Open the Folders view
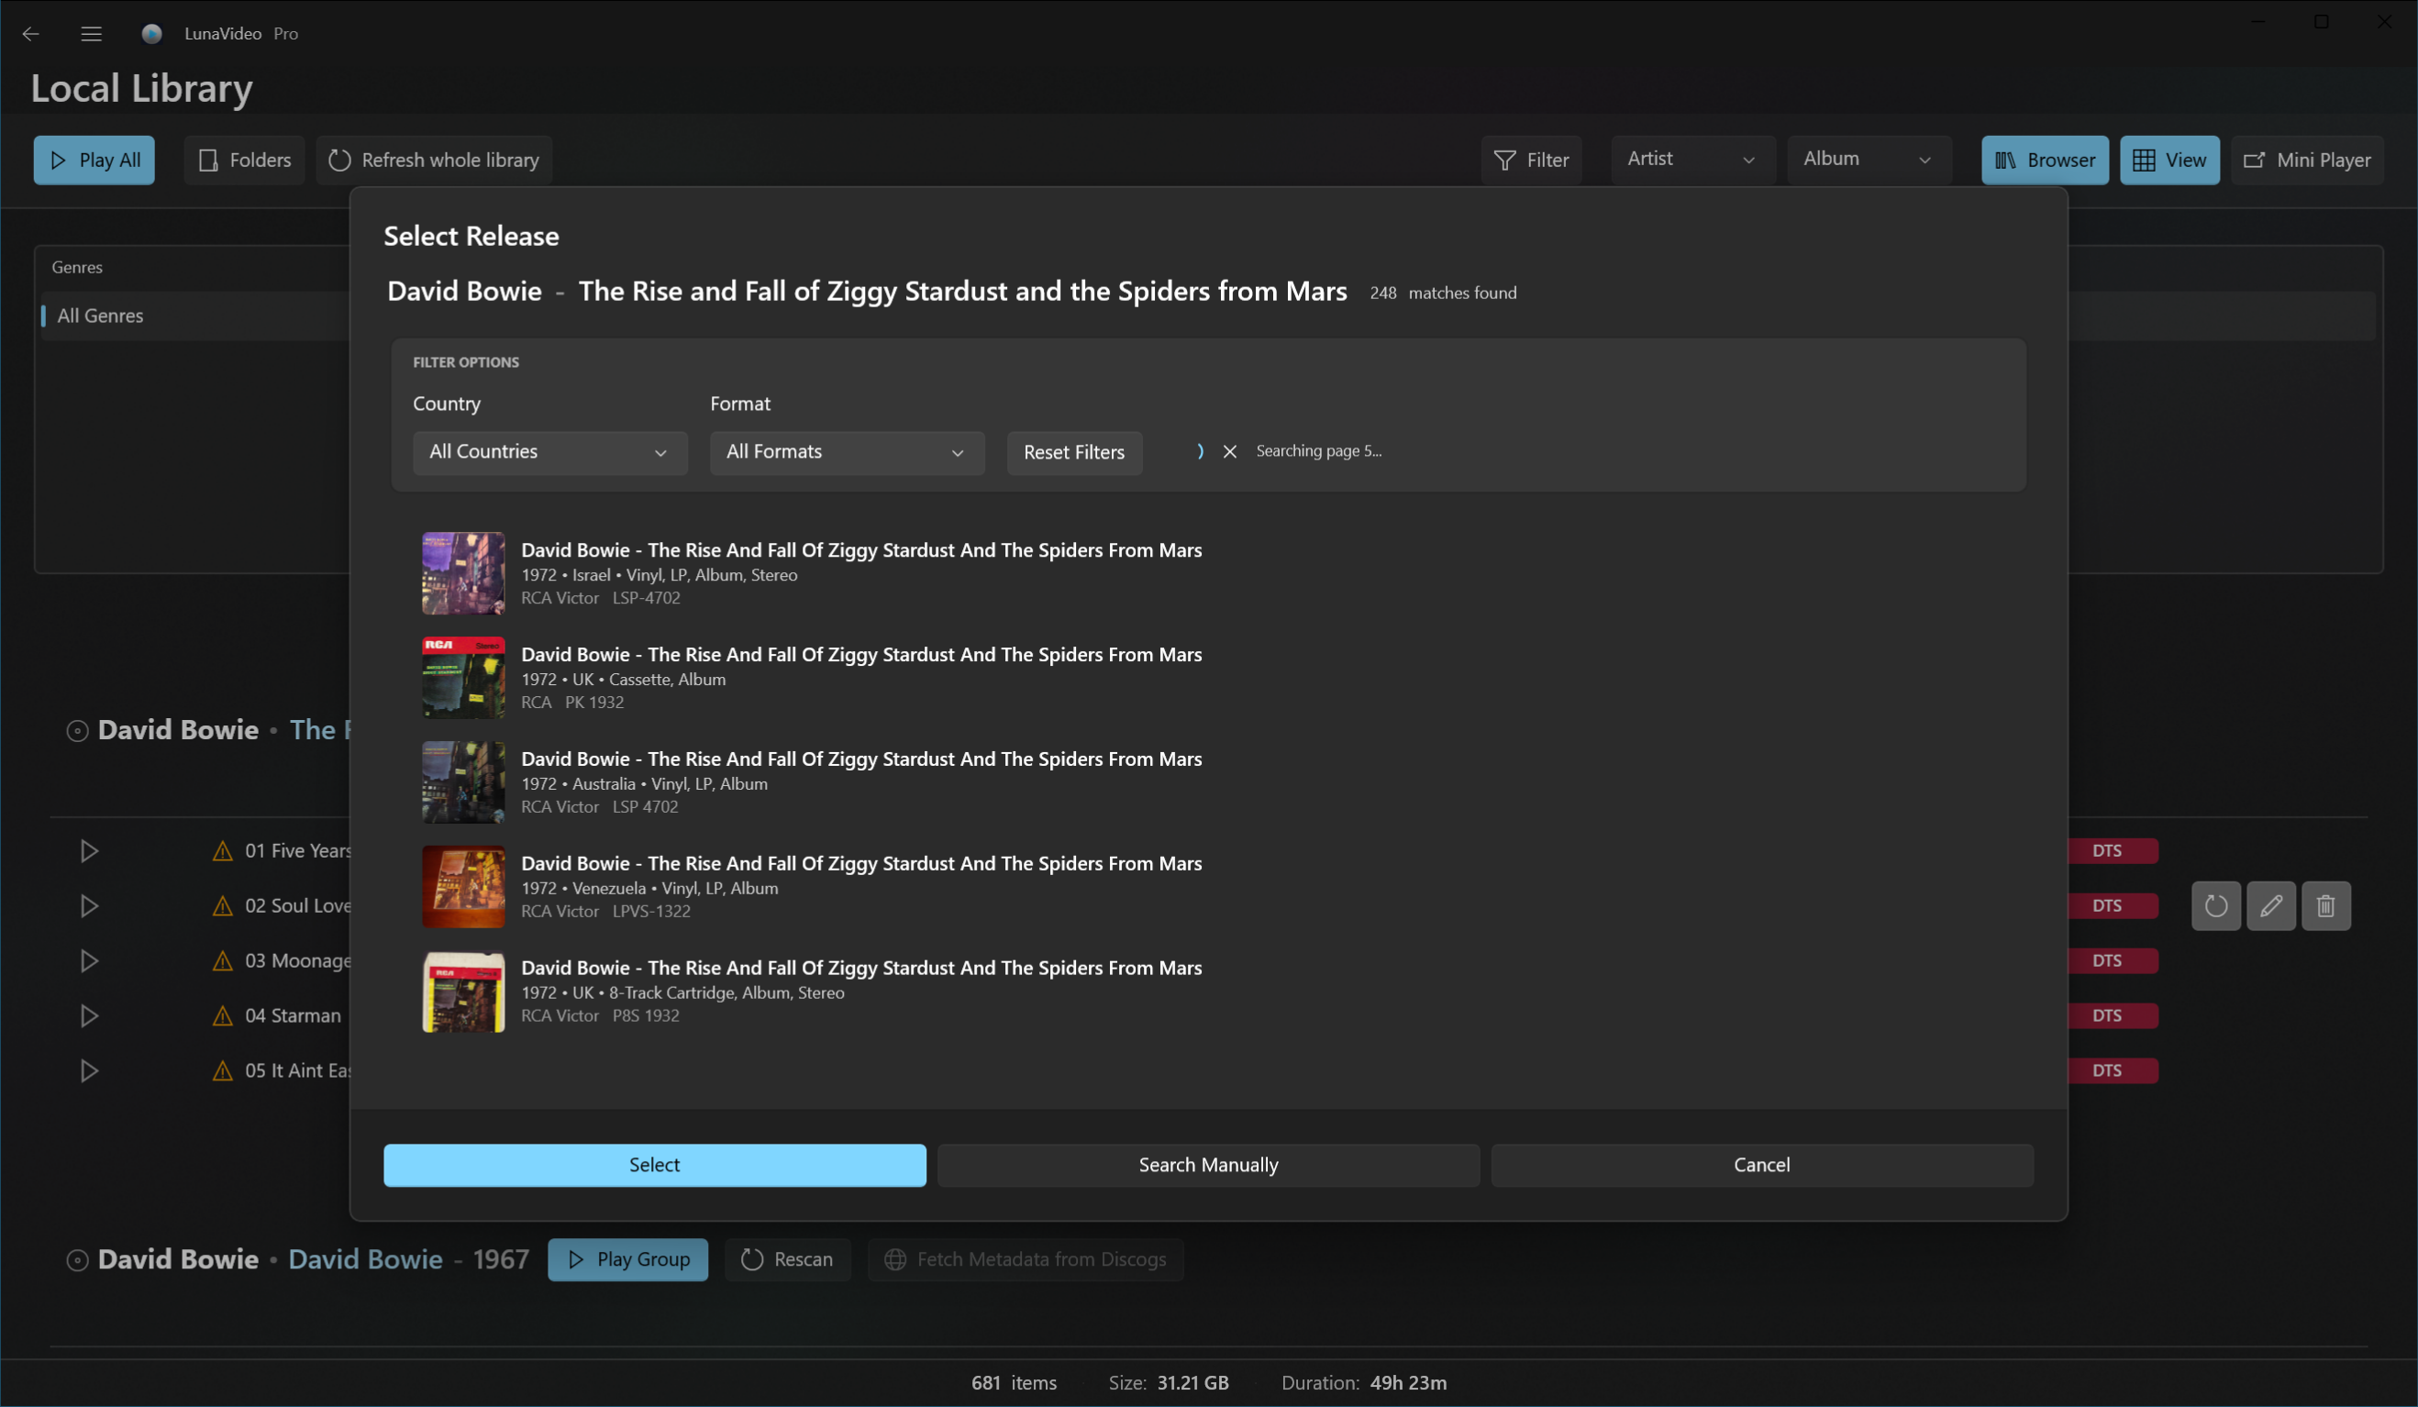Image resolution: width=2418 pixels, height=1407 pixels. click(244, 161)
